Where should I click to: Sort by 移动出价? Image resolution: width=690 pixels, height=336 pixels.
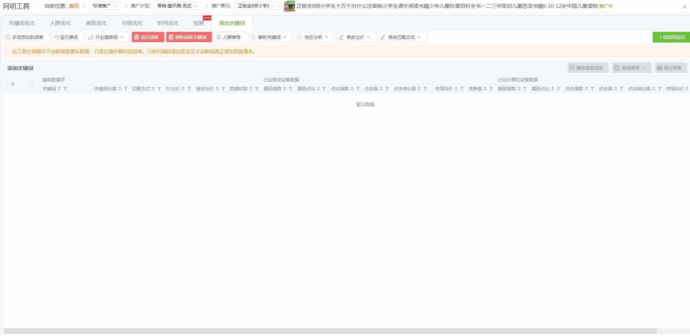pos(217,89)
